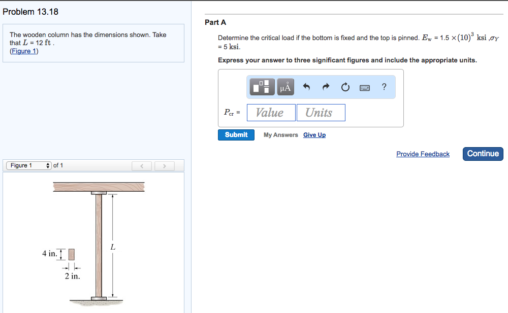Click the Continue button
Screen dimensions: 508x313
(x=483, y=153)
